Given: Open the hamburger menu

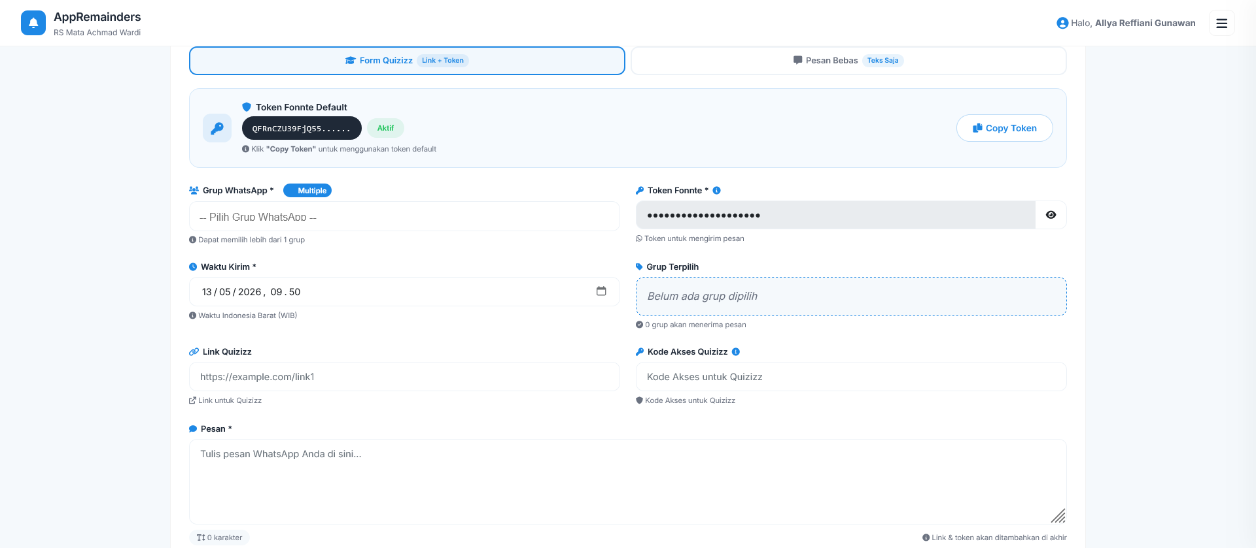Looking at the screenshot, I should tap(1221, 23).
